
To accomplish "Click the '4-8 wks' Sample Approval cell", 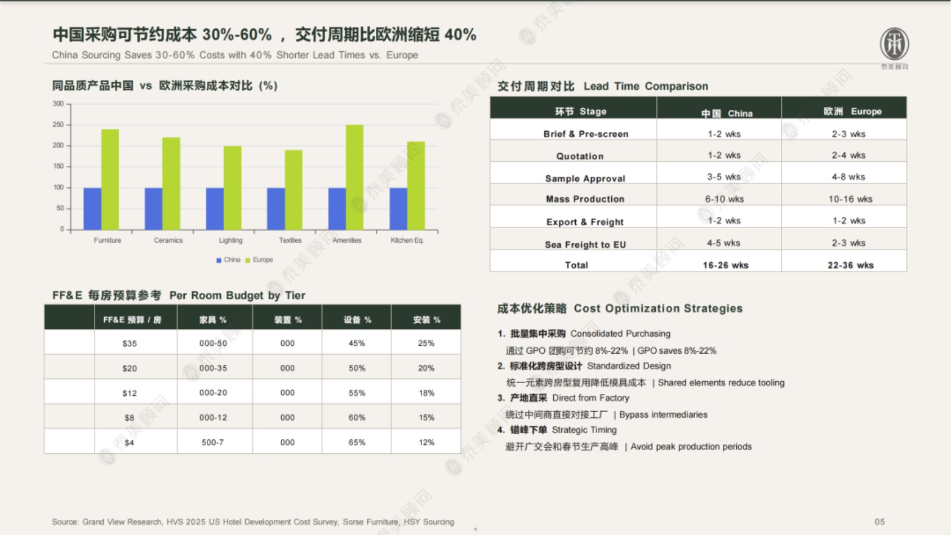I will pos(848,177).
